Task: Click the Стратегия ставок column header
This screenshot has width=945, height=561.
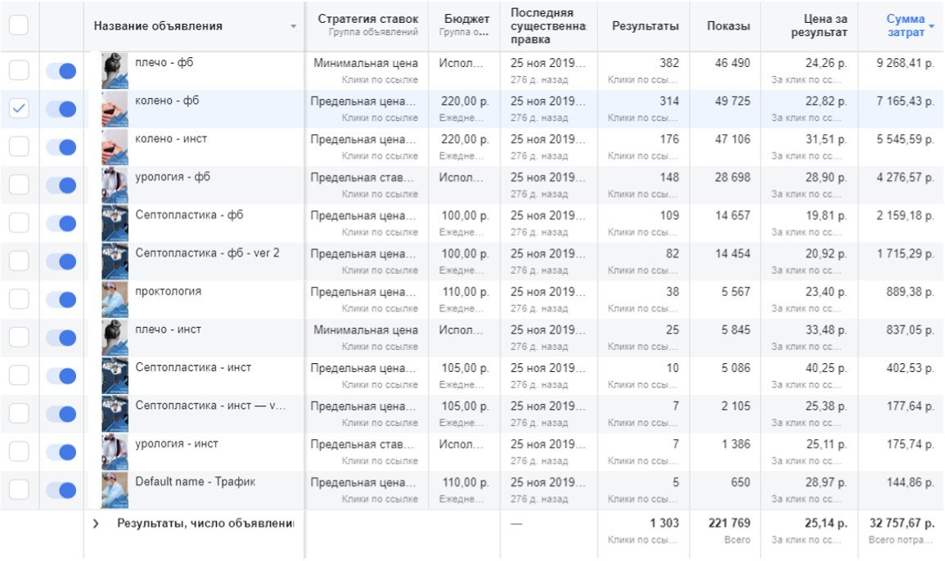Action: point(367,20)
